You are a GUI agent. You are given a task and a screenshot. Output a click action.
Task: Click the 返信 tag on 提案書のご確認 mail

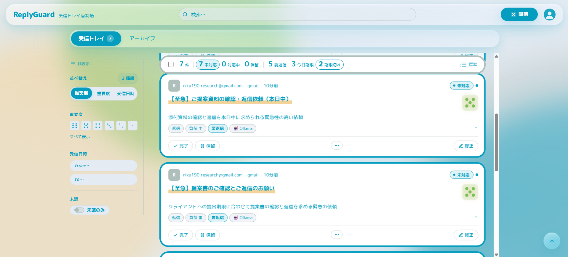(x=176, y=218)
